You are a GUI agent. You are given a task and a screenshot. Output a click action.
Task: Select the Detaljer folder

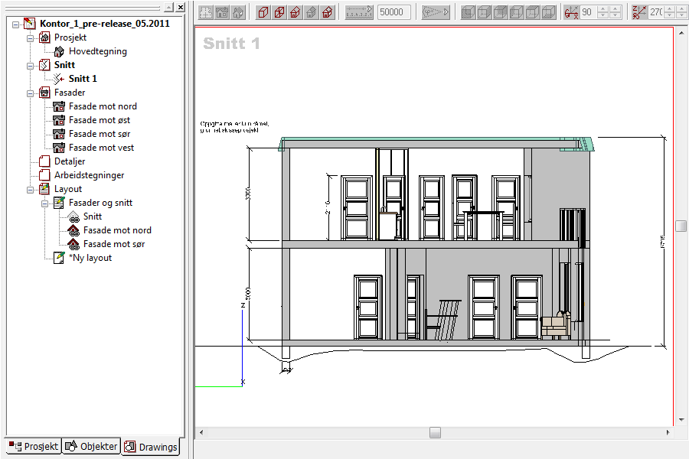70,161
